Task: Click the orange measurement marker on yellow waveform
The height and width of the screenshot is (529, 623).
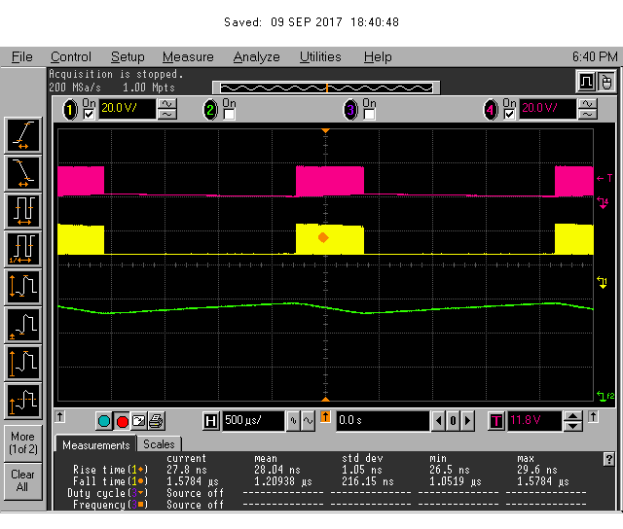Action: point(323,237)
